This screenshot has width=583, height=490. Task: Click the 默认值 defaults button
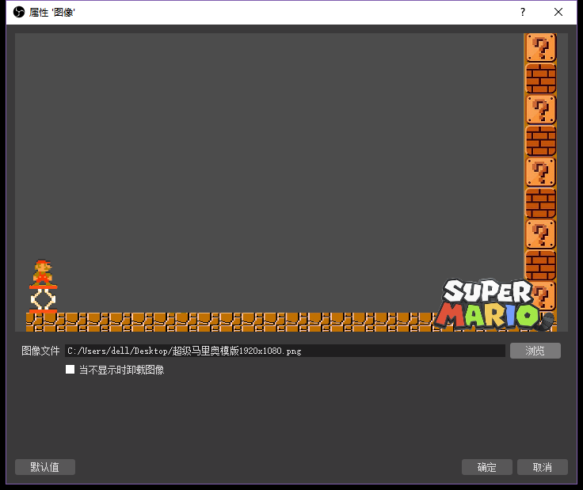point(45,467)
